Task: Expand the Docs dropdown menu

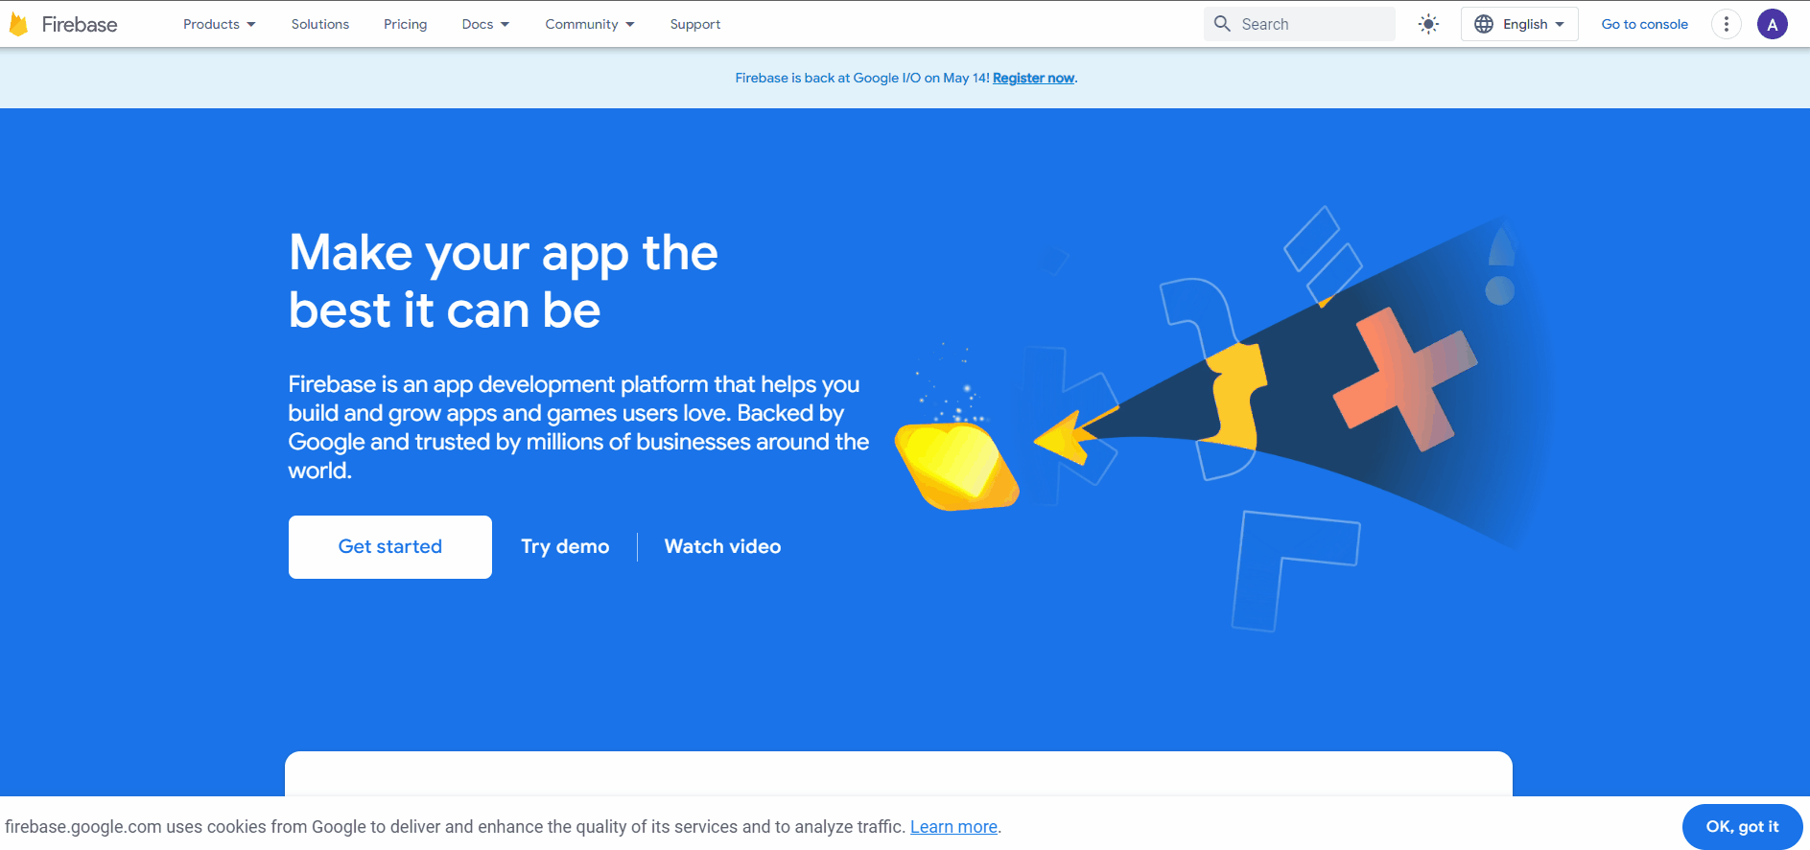Action: 485,24
